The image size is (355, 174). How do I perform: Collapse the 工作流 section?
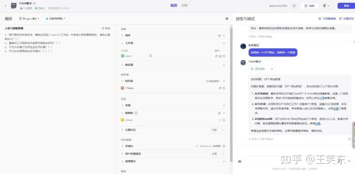click(123, 43)
